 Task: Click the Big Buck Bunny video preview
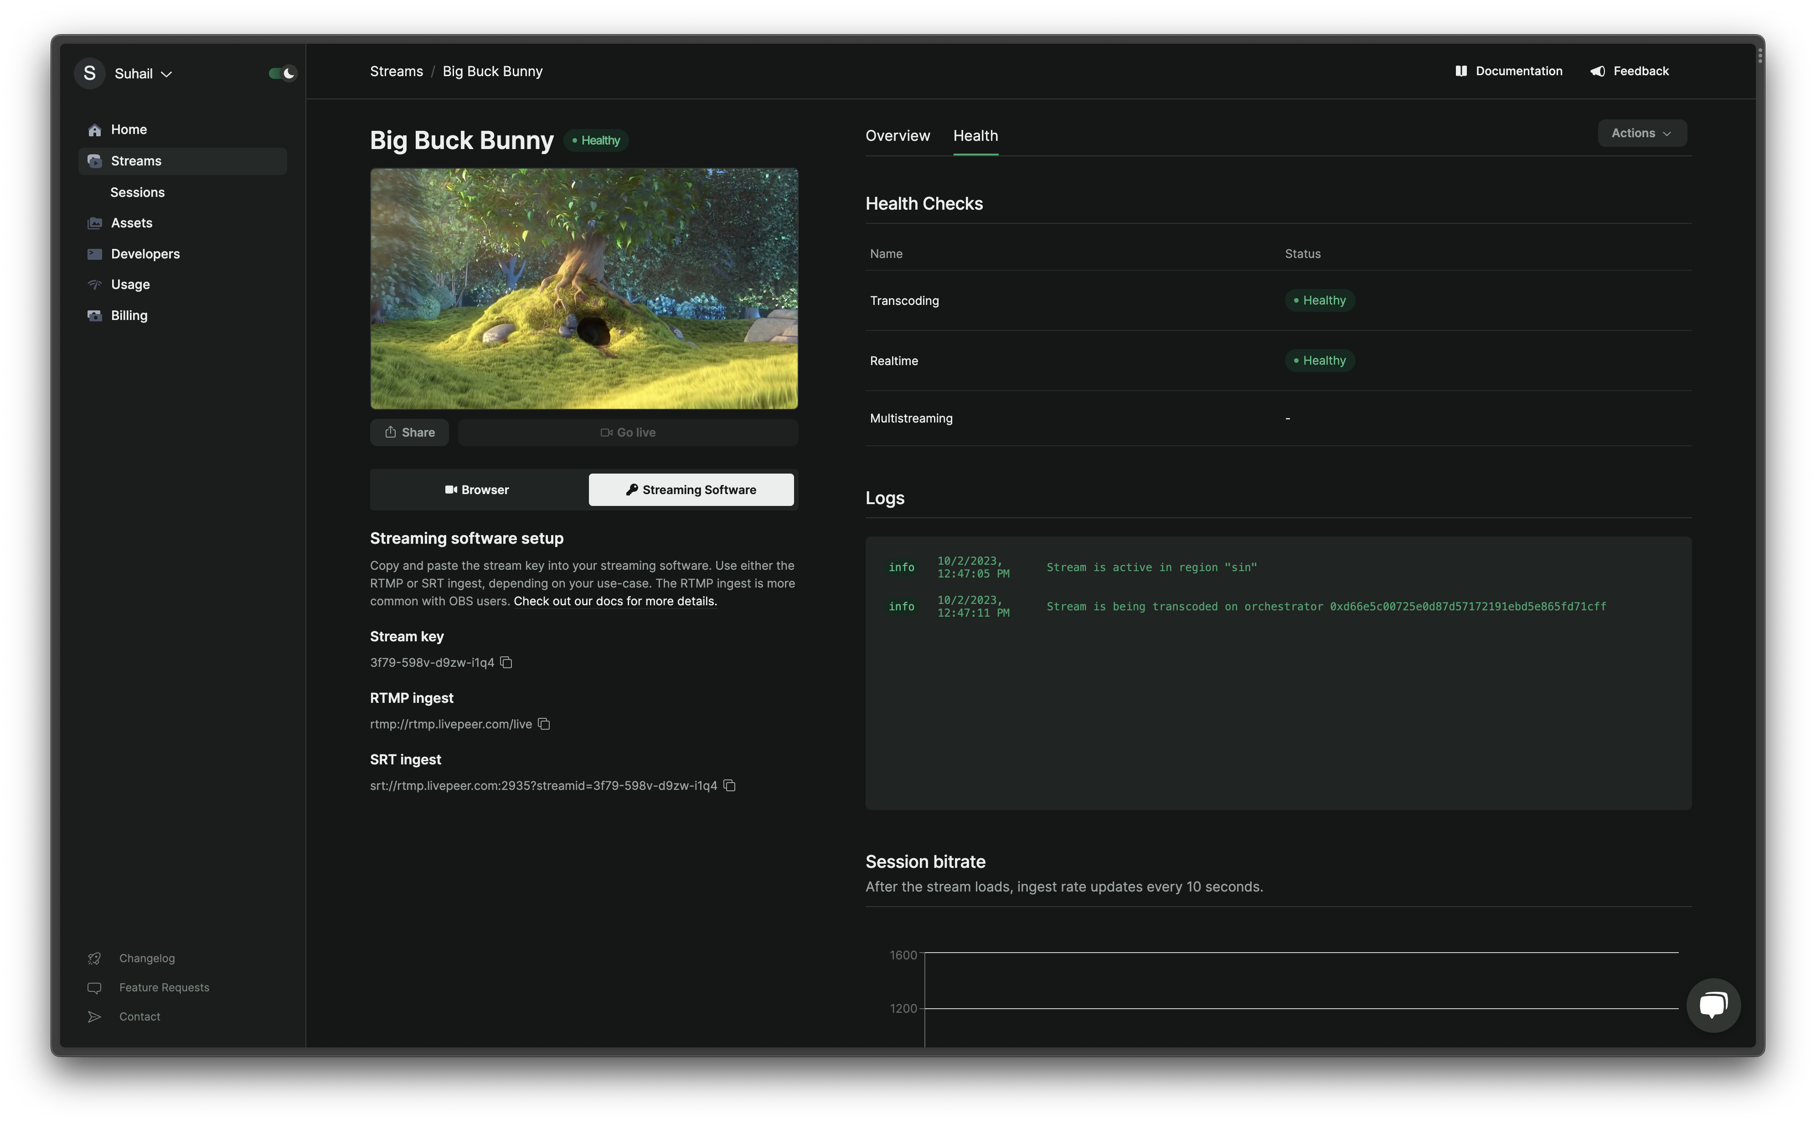pyautogui.click(x=583, y=289)
